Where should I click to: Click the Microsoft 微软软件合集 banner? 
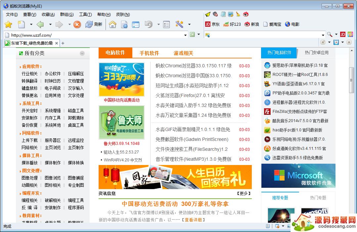[x=298, y=176]
